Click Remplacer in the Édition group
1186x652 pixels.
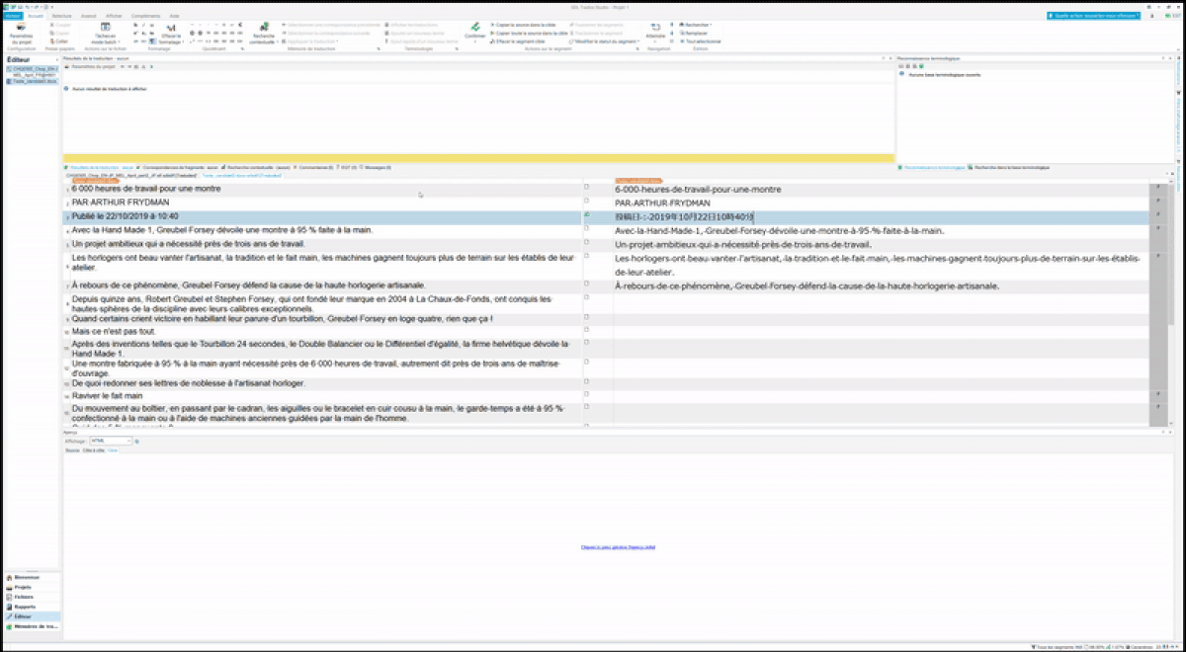[692, 33]
